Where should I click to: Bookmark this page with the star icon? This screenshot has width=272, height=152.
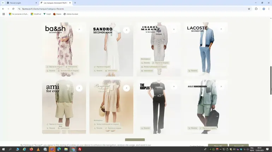coord(249,9)
